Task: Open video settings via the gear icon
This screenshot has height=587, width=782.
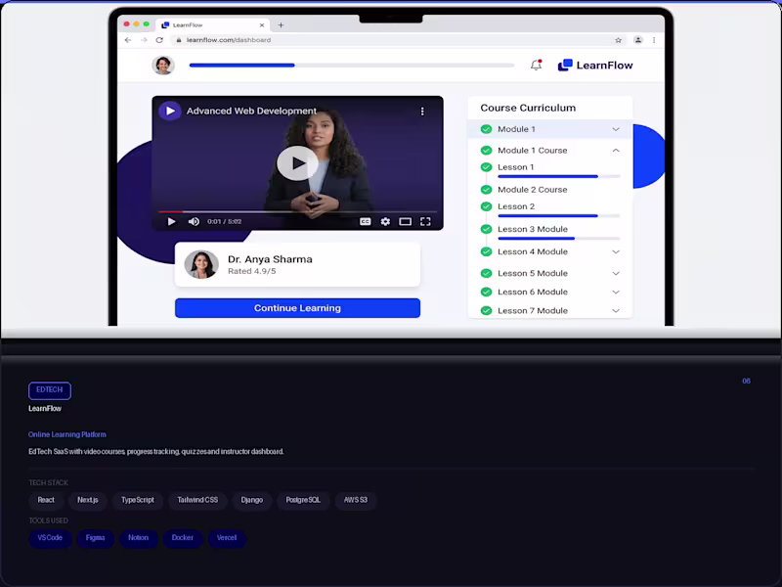Action: click(385, 221)
